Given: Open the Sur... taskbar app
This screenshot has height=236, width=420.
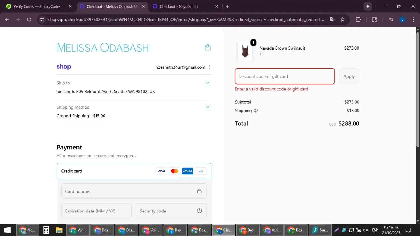Looking at the screenshot, I should (x=320, y=230).
